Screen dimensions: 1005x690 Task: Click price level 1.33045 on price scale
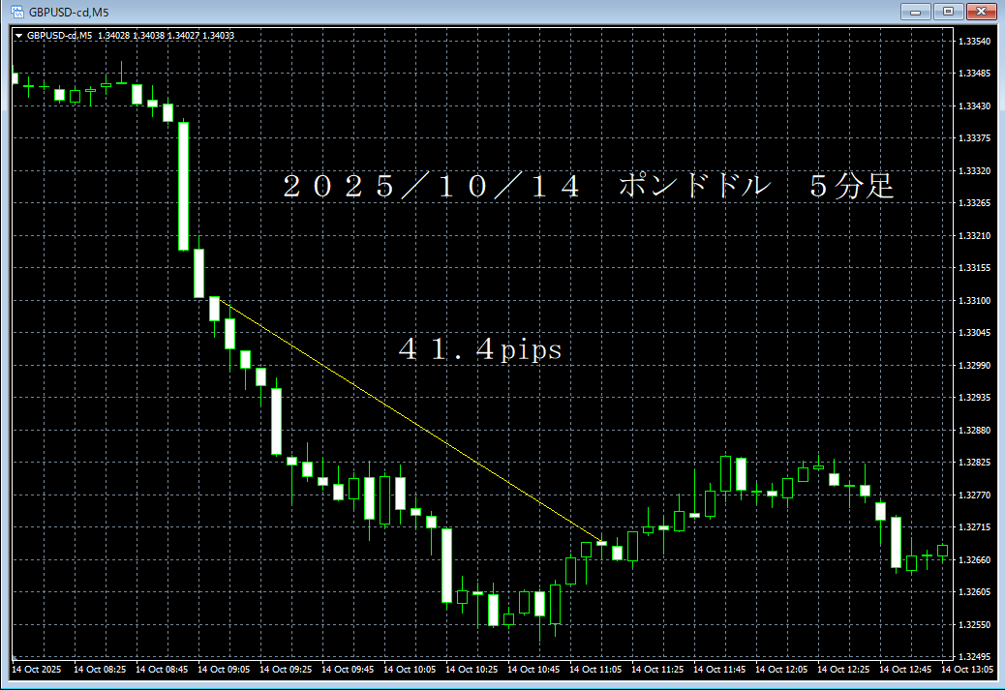[x=974, y=333]
